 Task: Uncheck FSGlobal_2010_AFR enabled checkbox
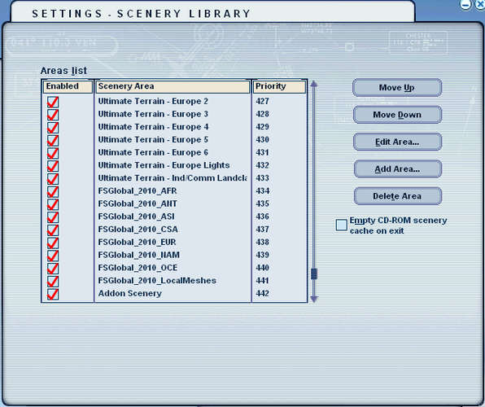[x=53, y=191]
